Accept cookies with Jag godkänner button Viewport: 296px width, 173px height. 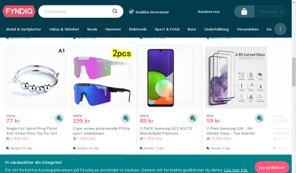point(272,167)
